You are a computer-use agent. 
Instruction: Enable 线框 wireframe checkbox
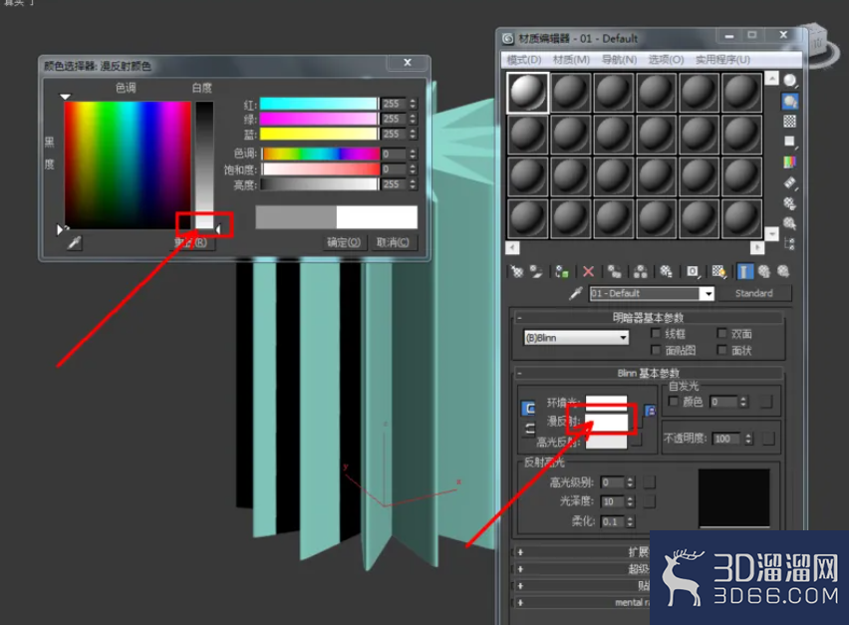(656, 333)
